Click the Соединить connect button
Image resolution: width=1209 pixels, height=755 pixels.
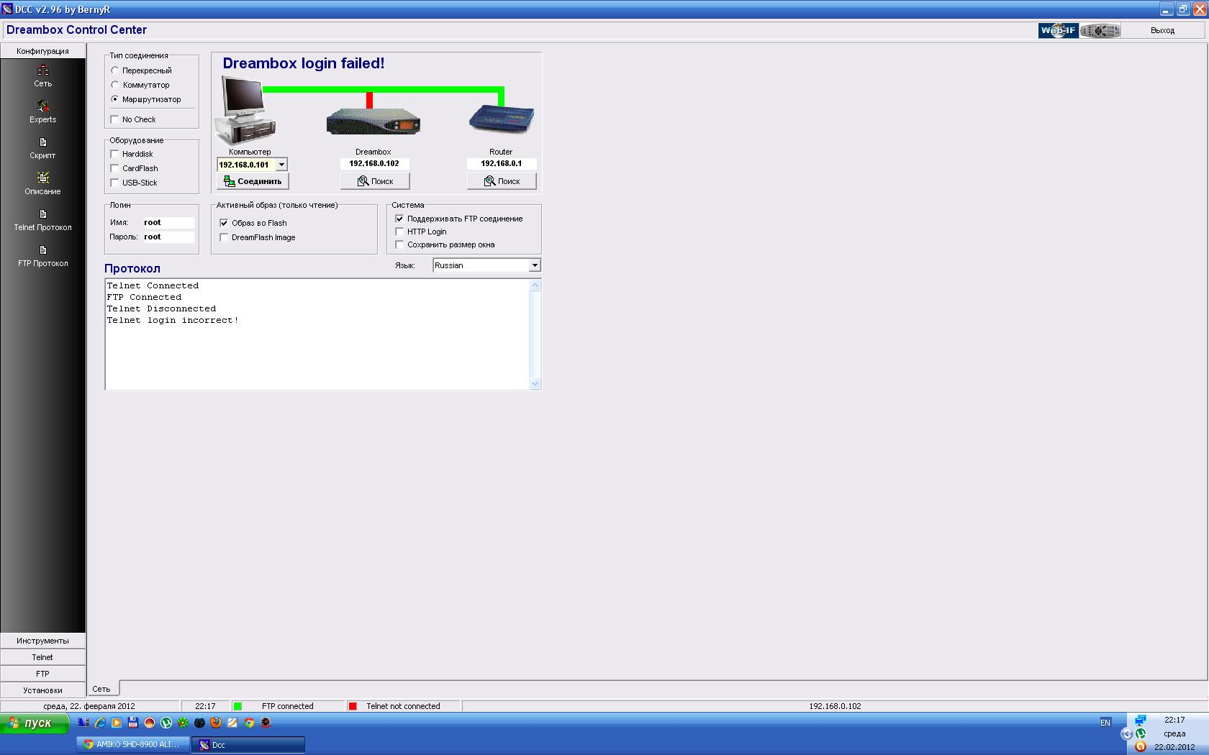253,181
